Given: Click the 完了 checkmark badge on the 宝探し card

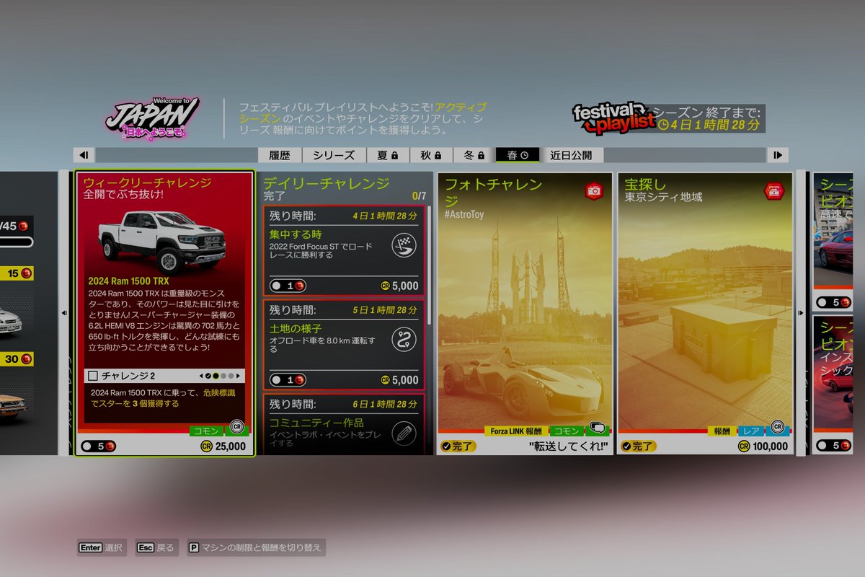Looking at the screenshot, I should (x=639, y=446).
